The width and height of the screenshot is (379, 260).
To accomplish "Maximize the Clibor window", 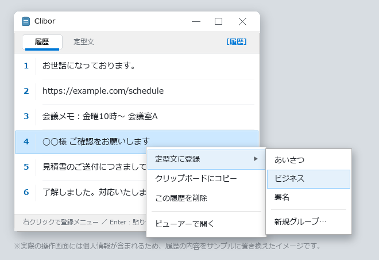I will click(219, 21).
